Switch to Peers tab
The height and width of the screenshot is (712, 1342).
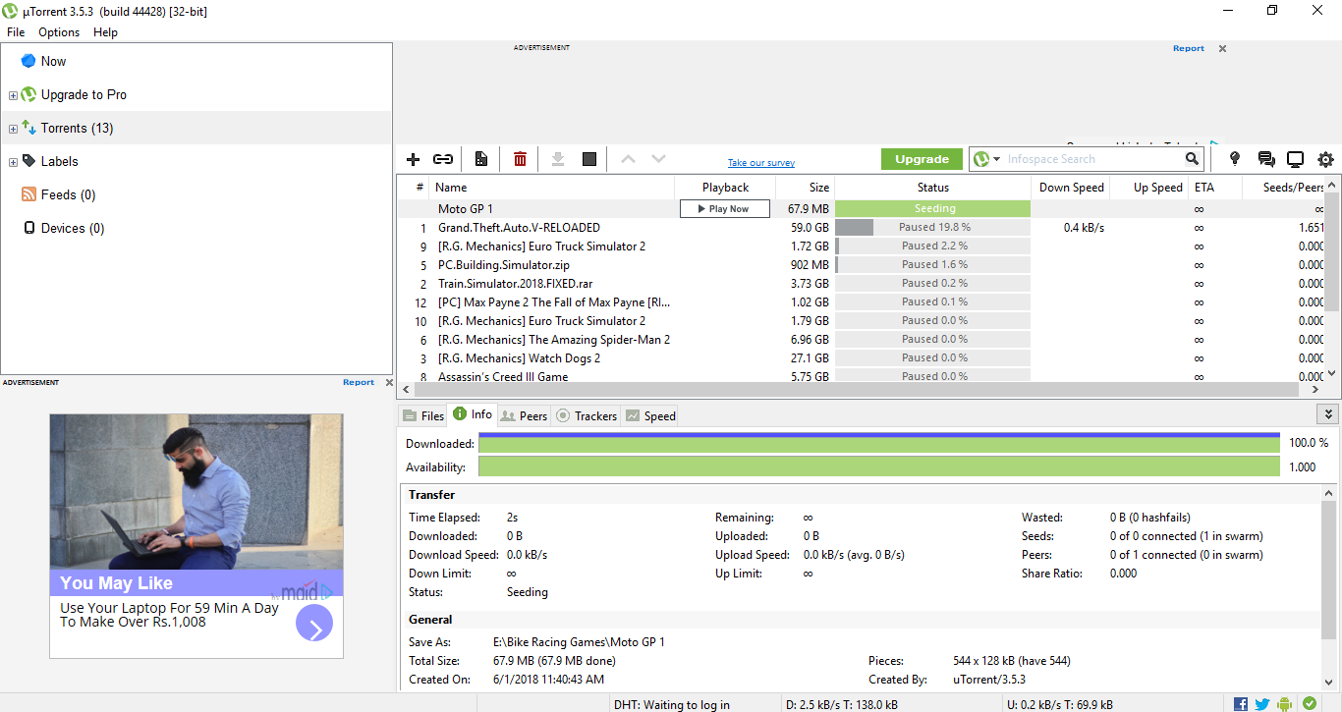[x=524, y=415]
